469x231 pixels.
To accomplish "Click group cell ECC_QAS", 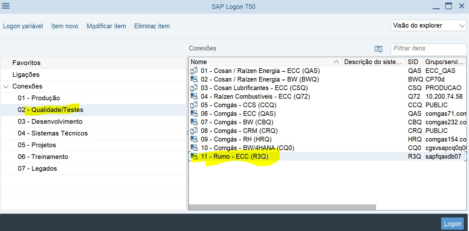I will 440,71.
